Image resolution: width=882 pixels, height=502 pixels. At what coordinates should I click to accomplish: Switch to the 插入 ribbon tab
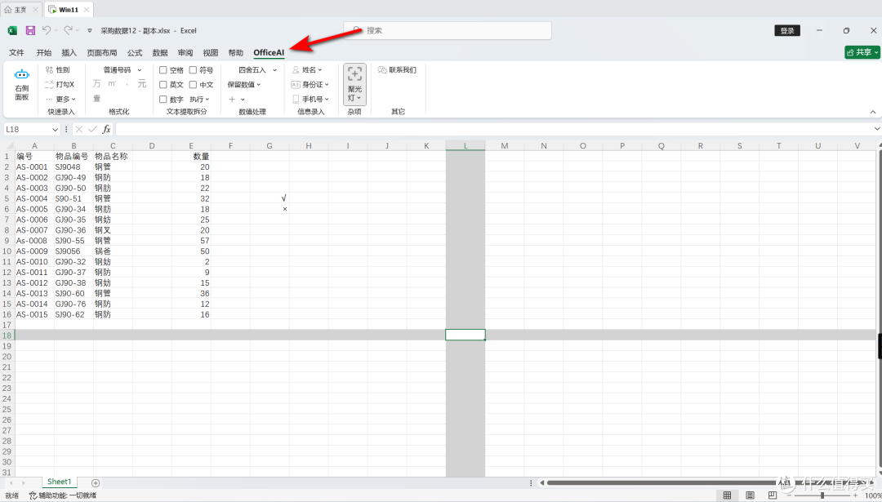(x=69, y=53)
